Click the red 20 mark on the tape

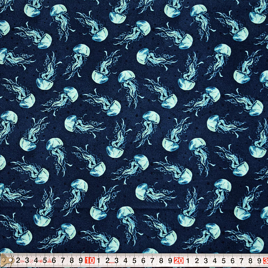(x=179, y=260)
